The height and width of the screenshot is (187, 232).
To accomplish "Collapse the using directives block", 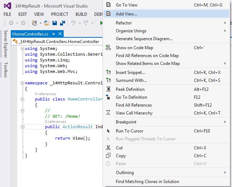I will (x=23, y=49).
